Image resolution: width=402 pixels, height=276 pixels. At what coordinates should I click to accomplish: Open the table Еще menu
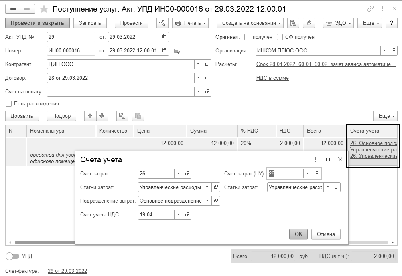385,116
